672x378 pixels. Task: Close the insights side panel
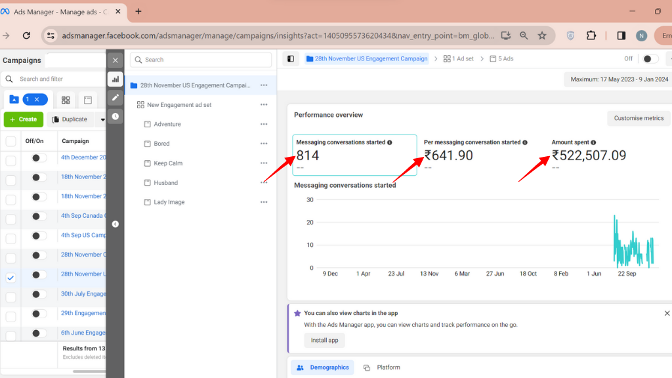coord(115,60)
